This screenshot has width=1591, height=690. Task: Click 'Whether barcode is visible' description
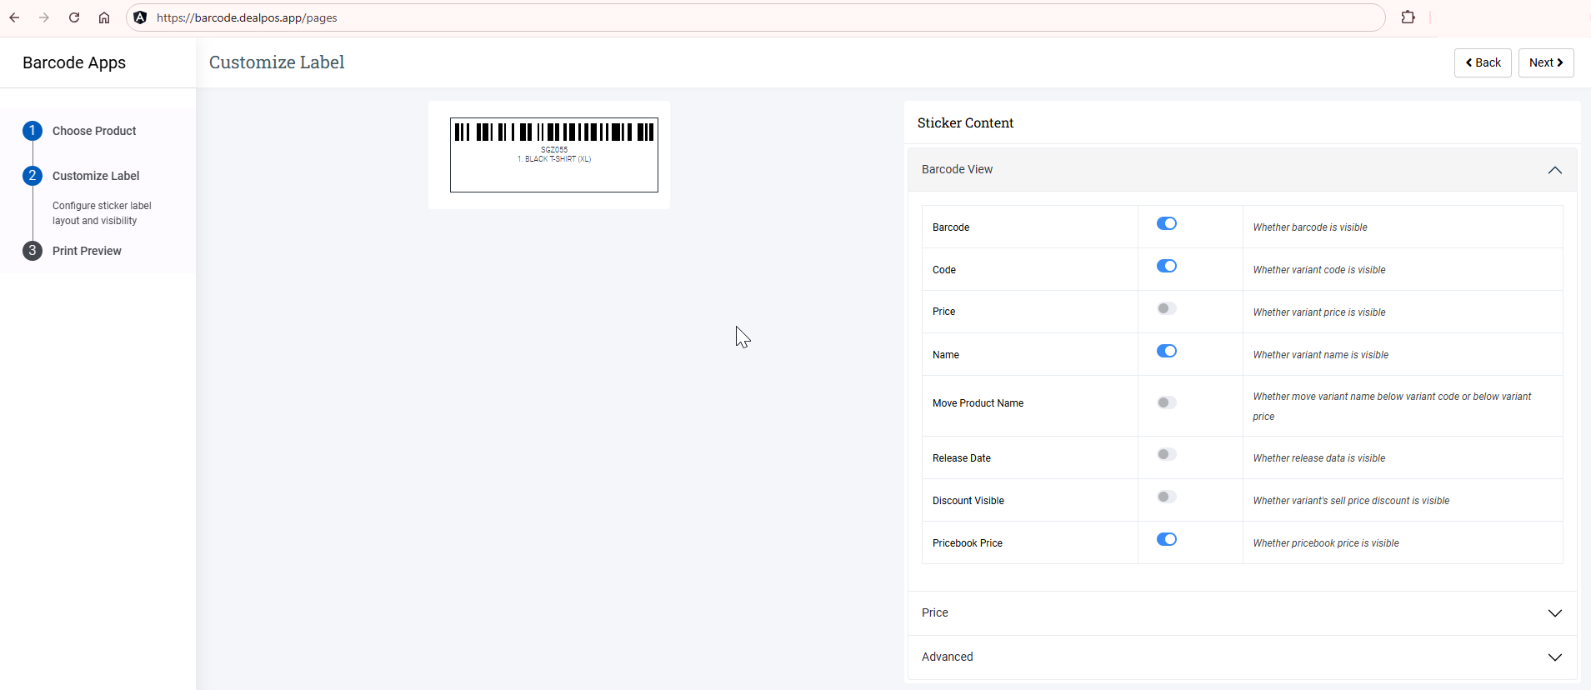click(1310, 227)
